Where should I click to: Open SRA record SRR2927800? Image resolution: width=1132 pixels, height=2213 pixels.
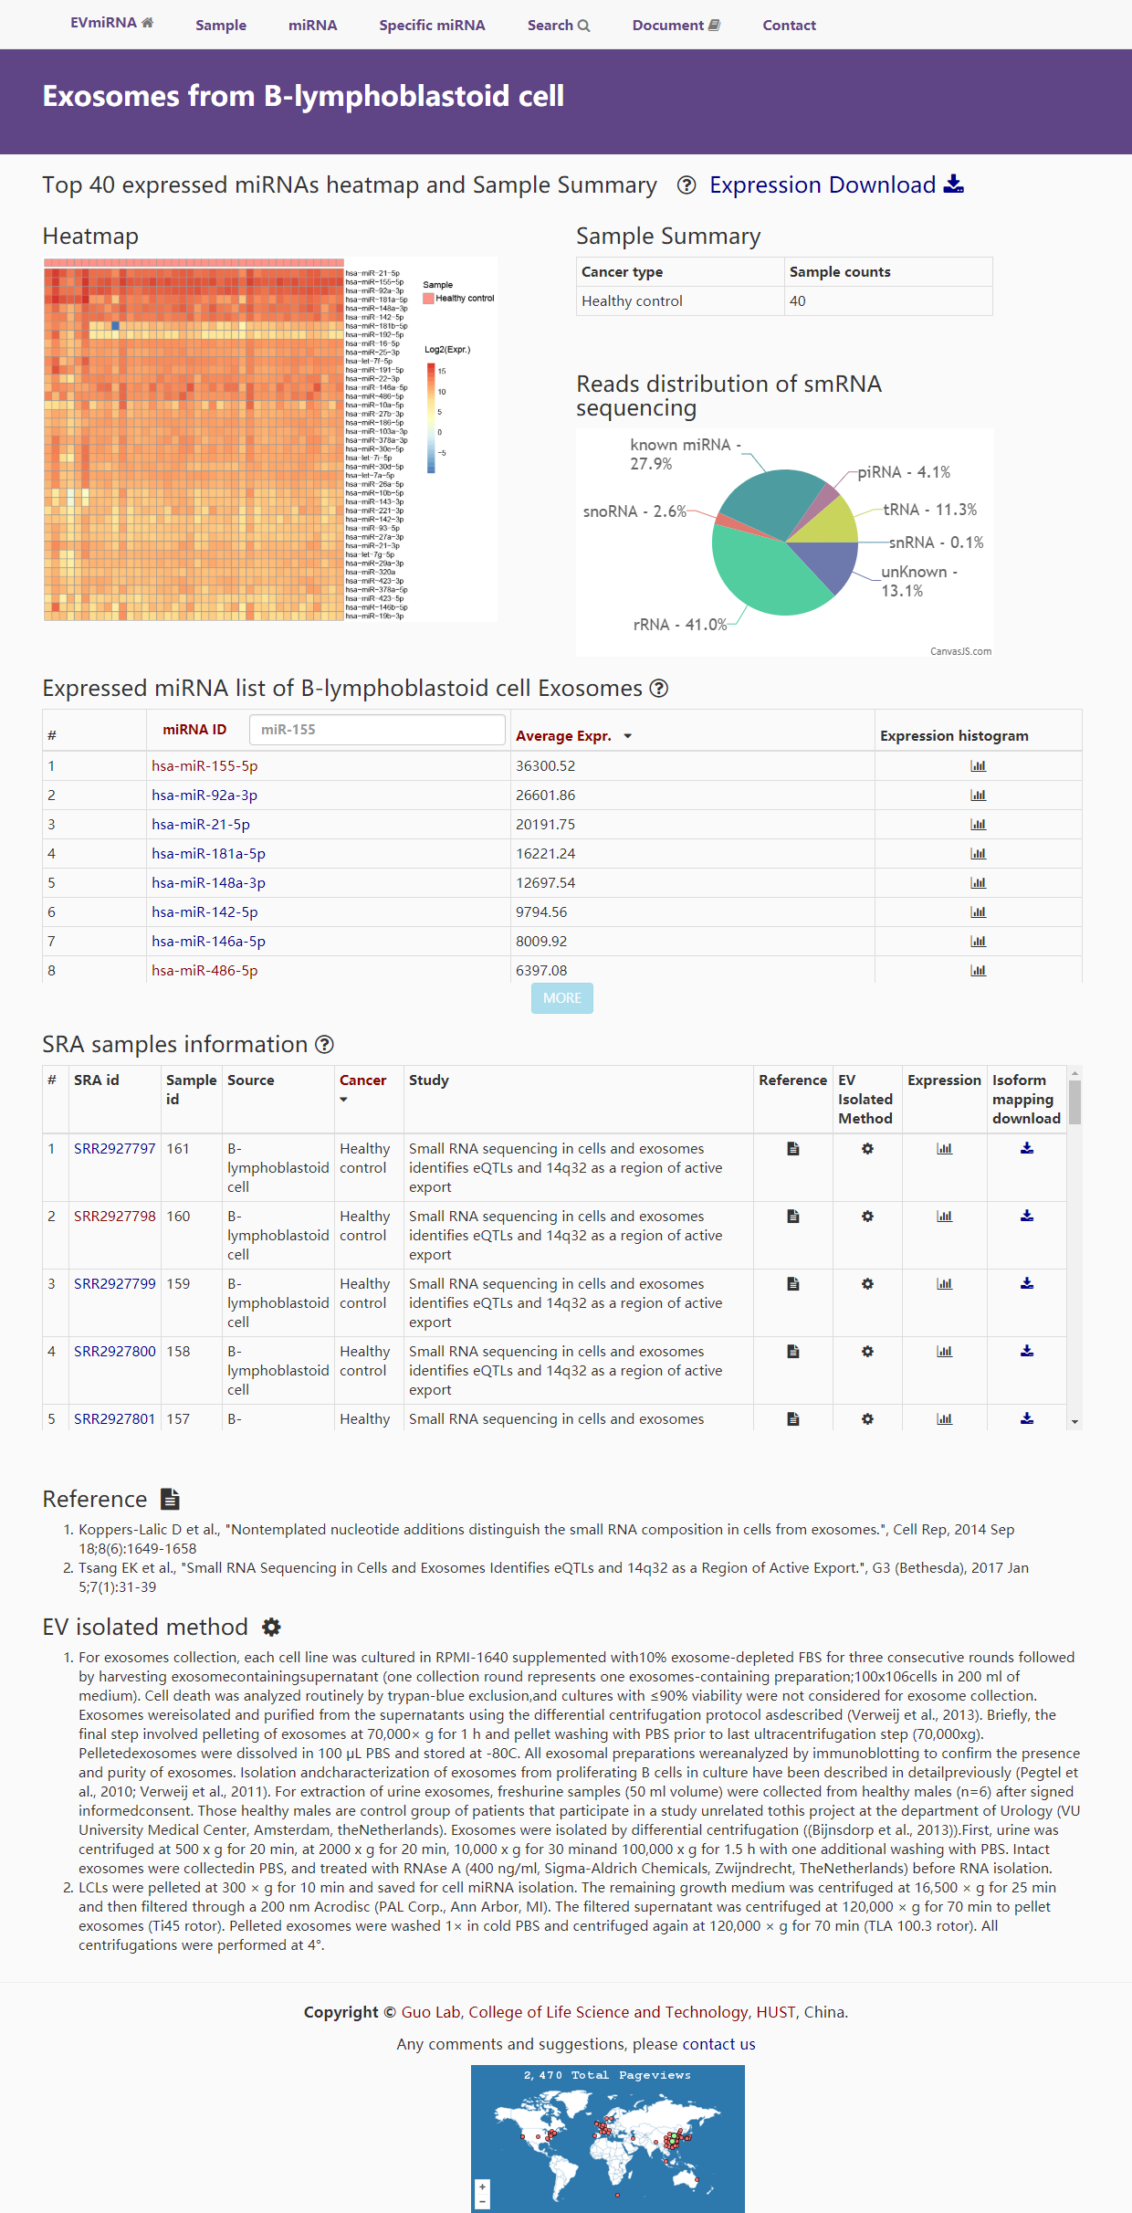pyautogui.click(x=115, y=1352)
